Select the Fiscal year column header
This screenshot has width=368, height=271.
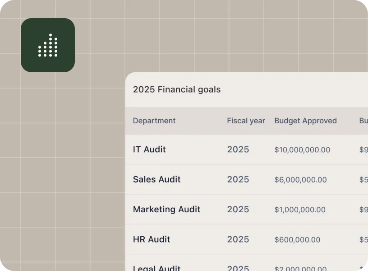pyautogui.click(x=246, y=121)
